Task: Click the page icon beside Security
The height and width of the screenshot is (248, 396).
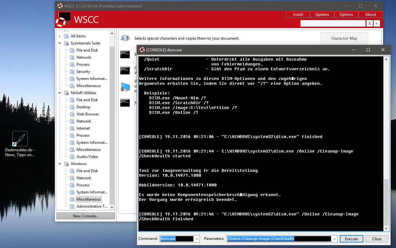Action: point(72,72)
